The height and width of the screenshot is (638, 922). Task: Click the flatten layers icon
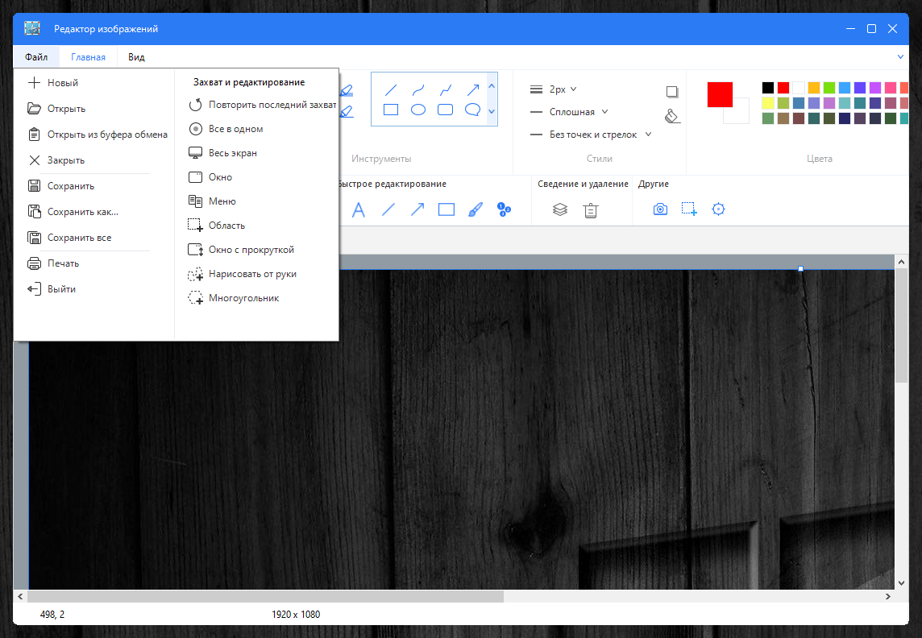[x=560, y=209]
